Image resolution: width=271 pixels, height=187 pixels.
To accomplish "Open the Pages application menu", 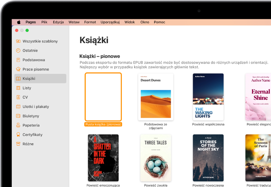I will coord(31,22).
